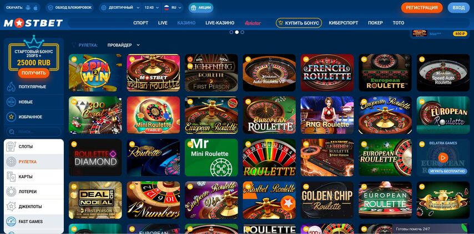Click the Регистрация button
The image size is (474, 234).
click(422, 8)
